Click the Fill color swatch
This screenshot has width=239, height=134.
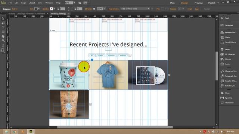(36, 9)
